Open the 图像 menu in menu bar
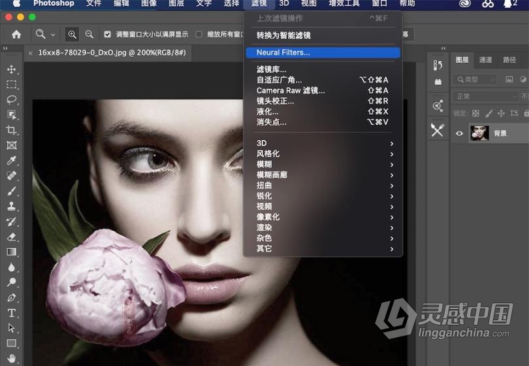Viewport: 529px width, 366px height. click(149, 3)
